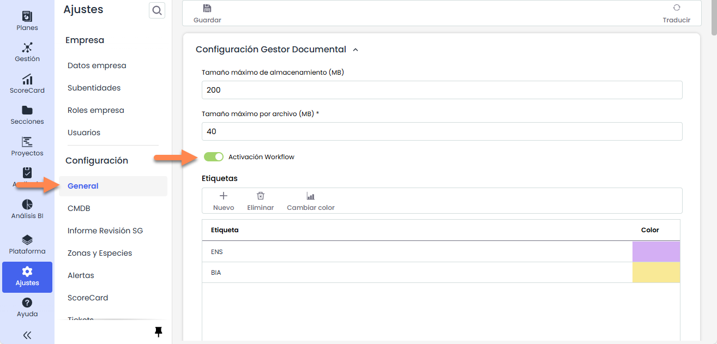Click the Cambiar color icon
This screenshot has width=717, height=344.
(311, 196)
